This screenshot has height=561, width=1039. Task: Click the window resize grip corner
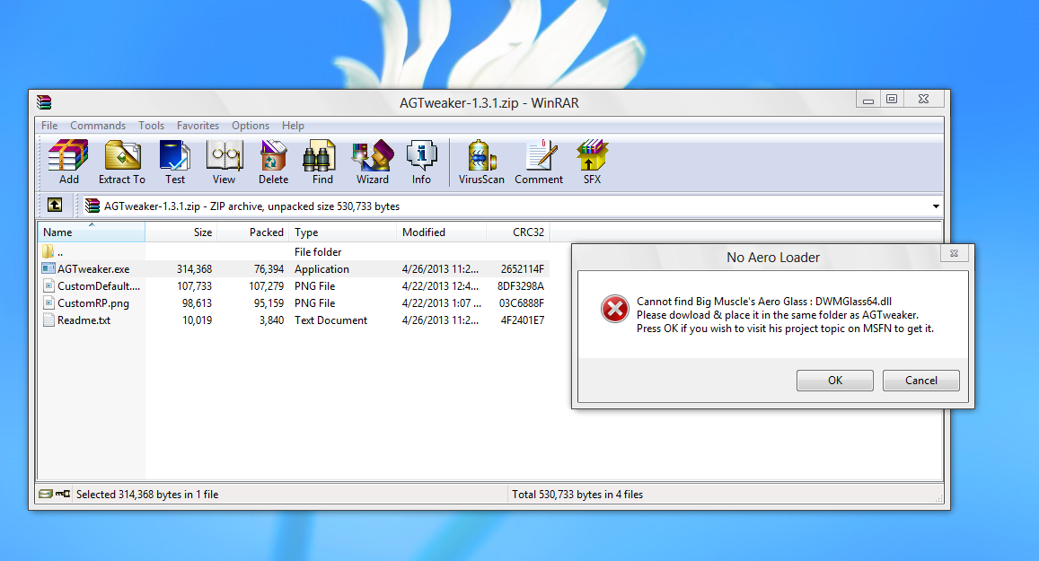click(938, 499)
